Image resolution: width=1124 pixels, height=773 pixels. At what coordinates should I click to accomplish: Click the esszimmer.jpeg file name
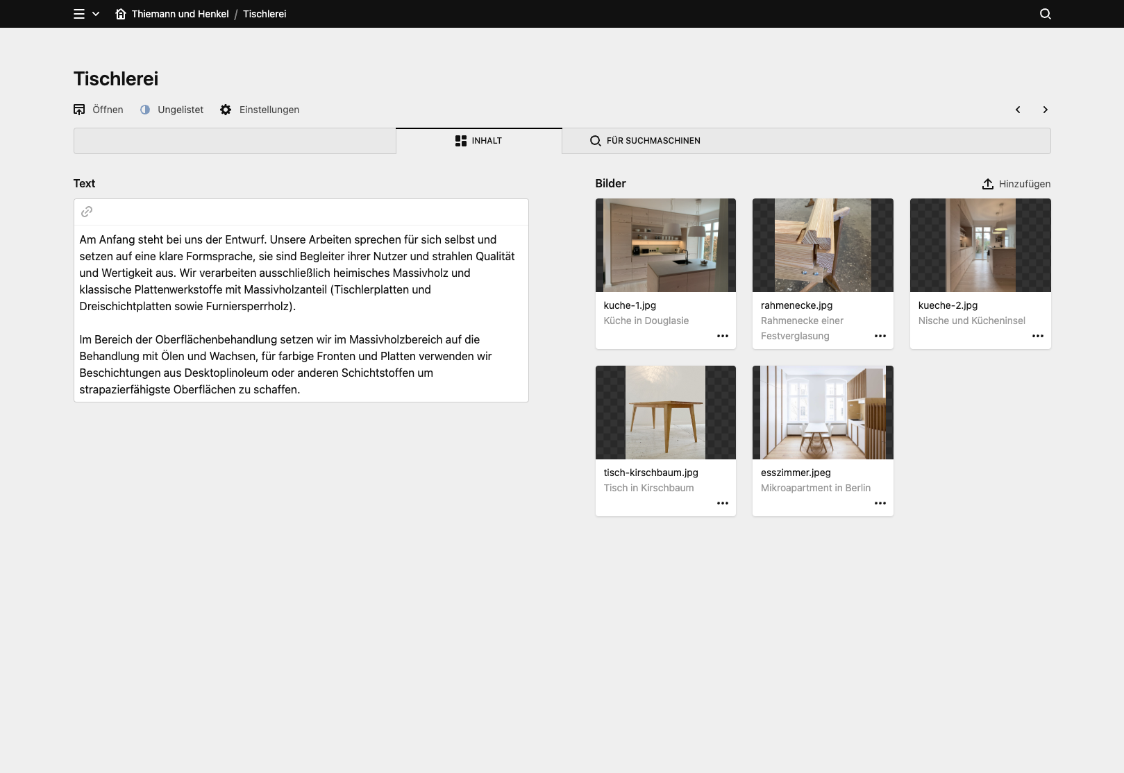coord(796,473)
